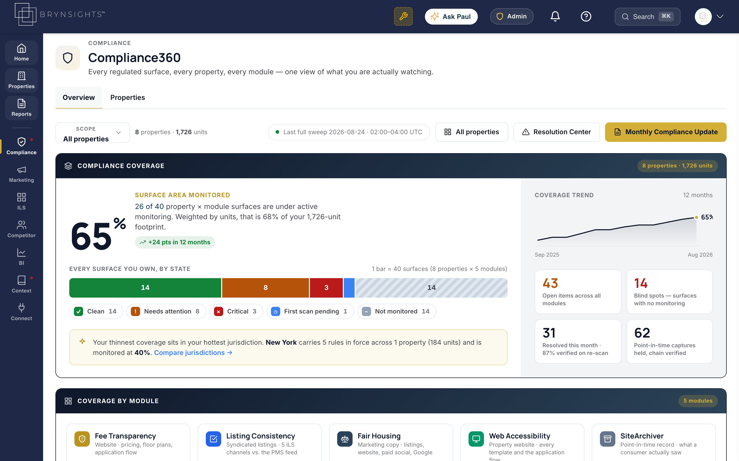Open the Resolution Center

tap(556, 132)
